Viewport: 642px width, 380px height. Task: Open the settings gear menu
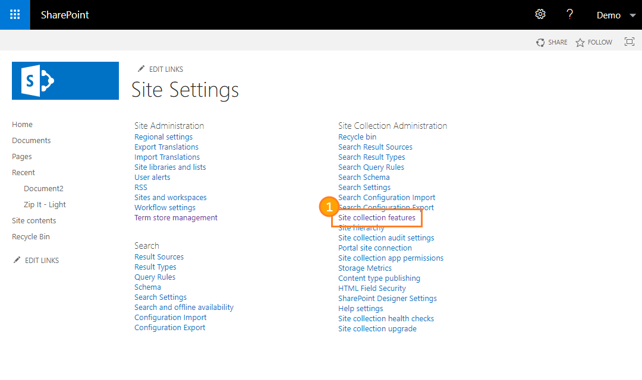coord(540,14)
